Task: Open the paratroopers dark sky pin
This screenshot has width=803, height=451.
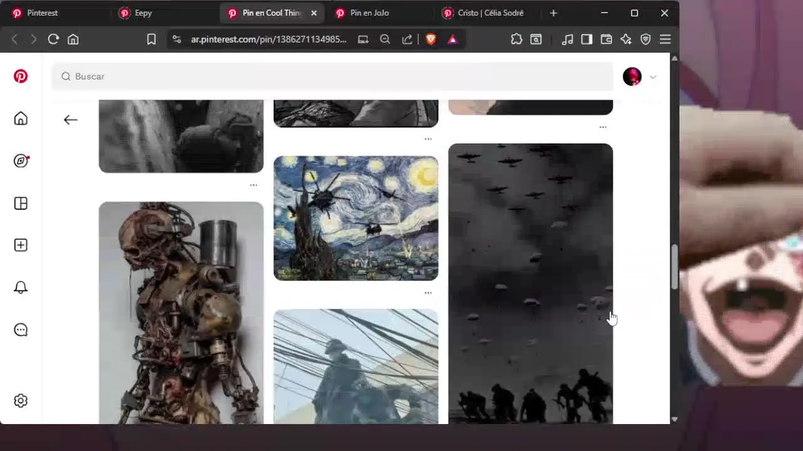Action: [530, 284]
